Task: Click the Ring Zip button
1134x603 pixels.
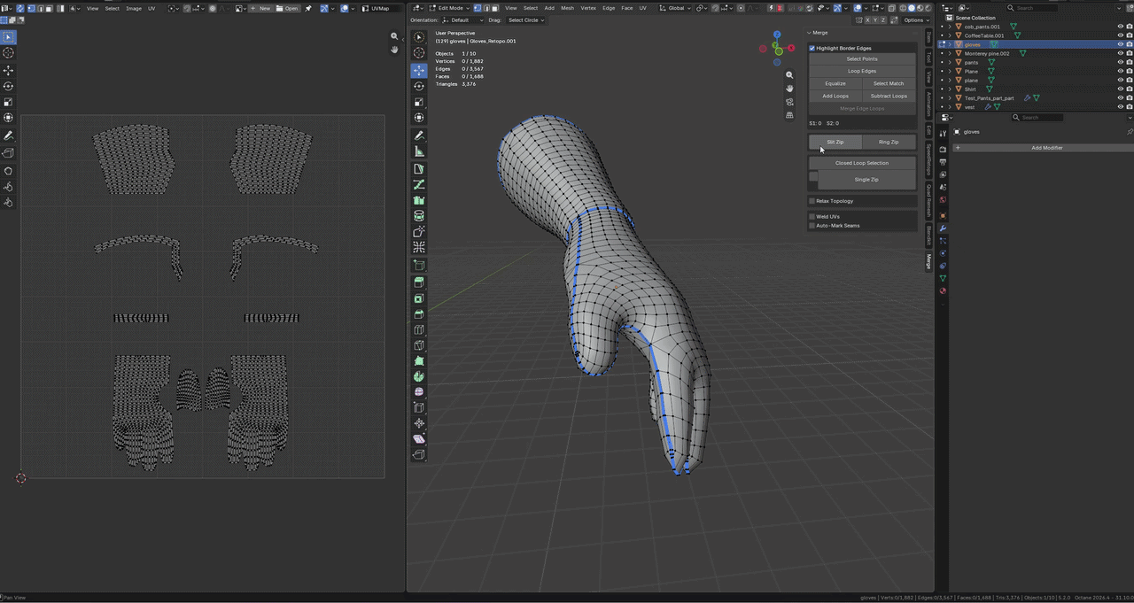Action: click(889, 142)
